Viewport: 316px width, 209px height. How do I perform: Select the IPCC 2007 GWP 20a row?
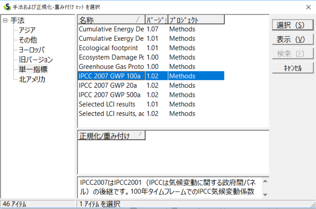pyautogui.click(x=151, y=85)
